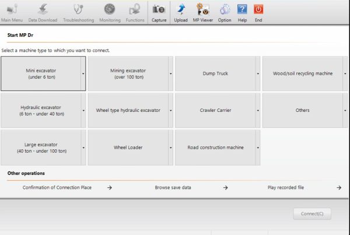
Task: Choose Wheel type hydraulic excavator
Action: pyautogui.click(x=128, y=110)
